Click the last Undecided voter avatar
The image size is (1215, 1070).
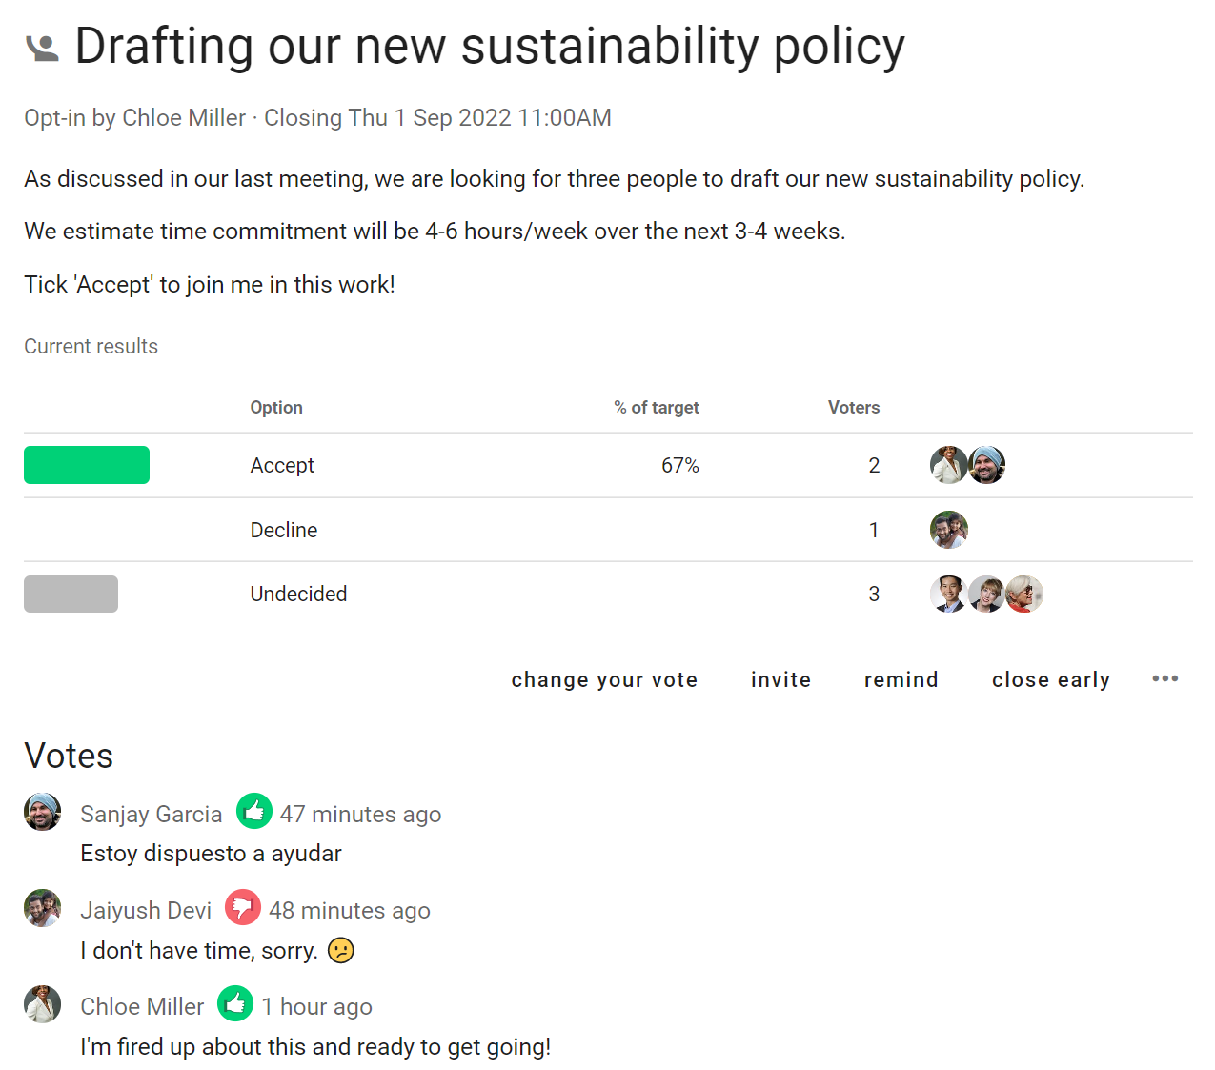tap(1024, 594)
